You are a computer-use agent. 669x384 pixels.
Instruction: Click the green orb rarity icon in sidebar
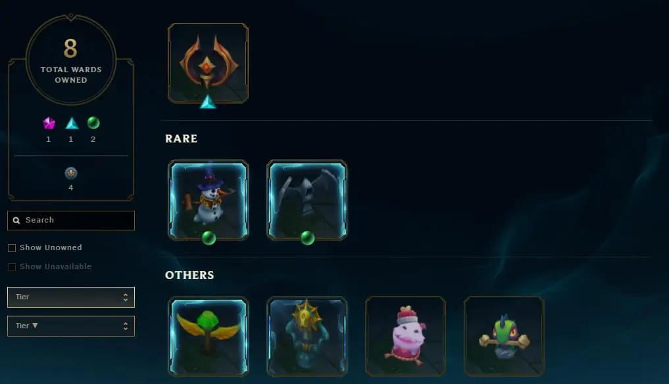click(93, 123)
